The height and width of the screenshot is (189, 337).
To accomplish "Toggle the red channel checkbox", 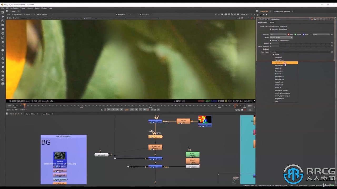I will point(289,34).
